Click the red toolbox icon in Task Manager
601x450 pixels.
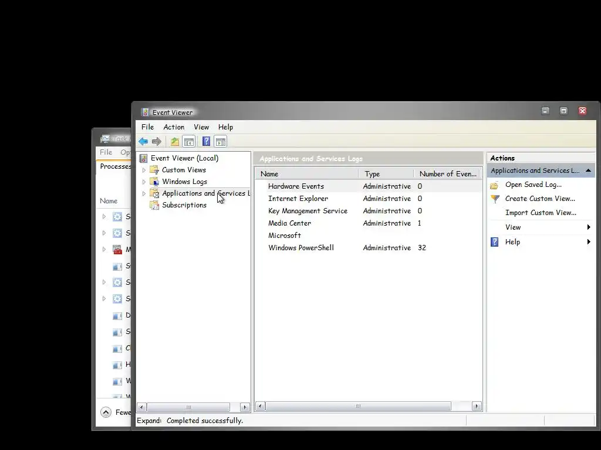pyautogui.click(x=117, y=250)
